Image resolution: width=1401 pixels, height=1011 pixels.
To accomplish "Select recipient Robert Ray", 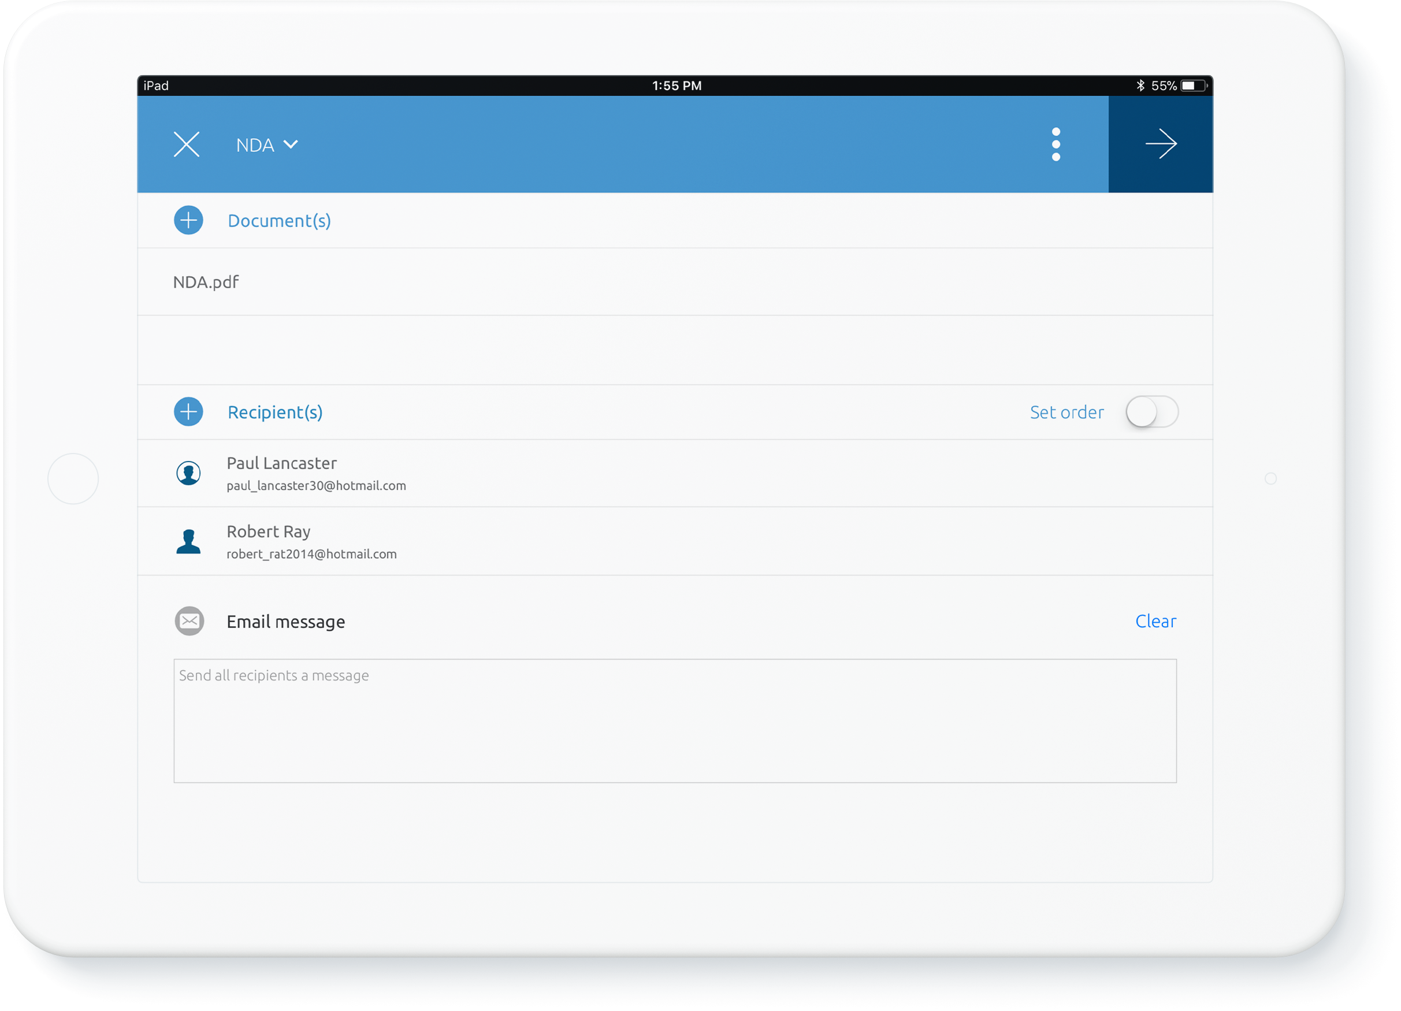I will 675,542.
